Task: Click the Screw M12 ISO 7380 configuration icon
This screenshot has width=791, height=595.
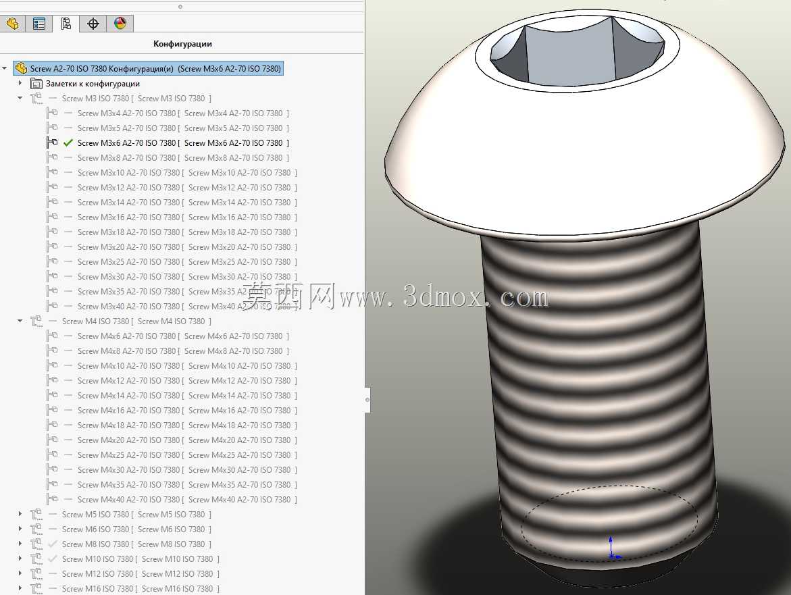Action: pos(36,574)
